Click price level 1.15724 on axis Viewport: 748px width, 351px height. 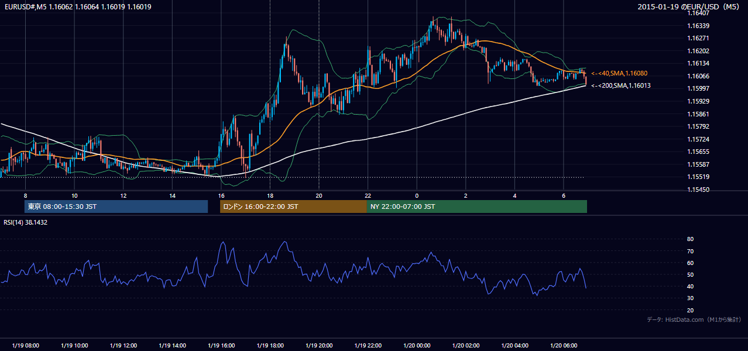698,139
